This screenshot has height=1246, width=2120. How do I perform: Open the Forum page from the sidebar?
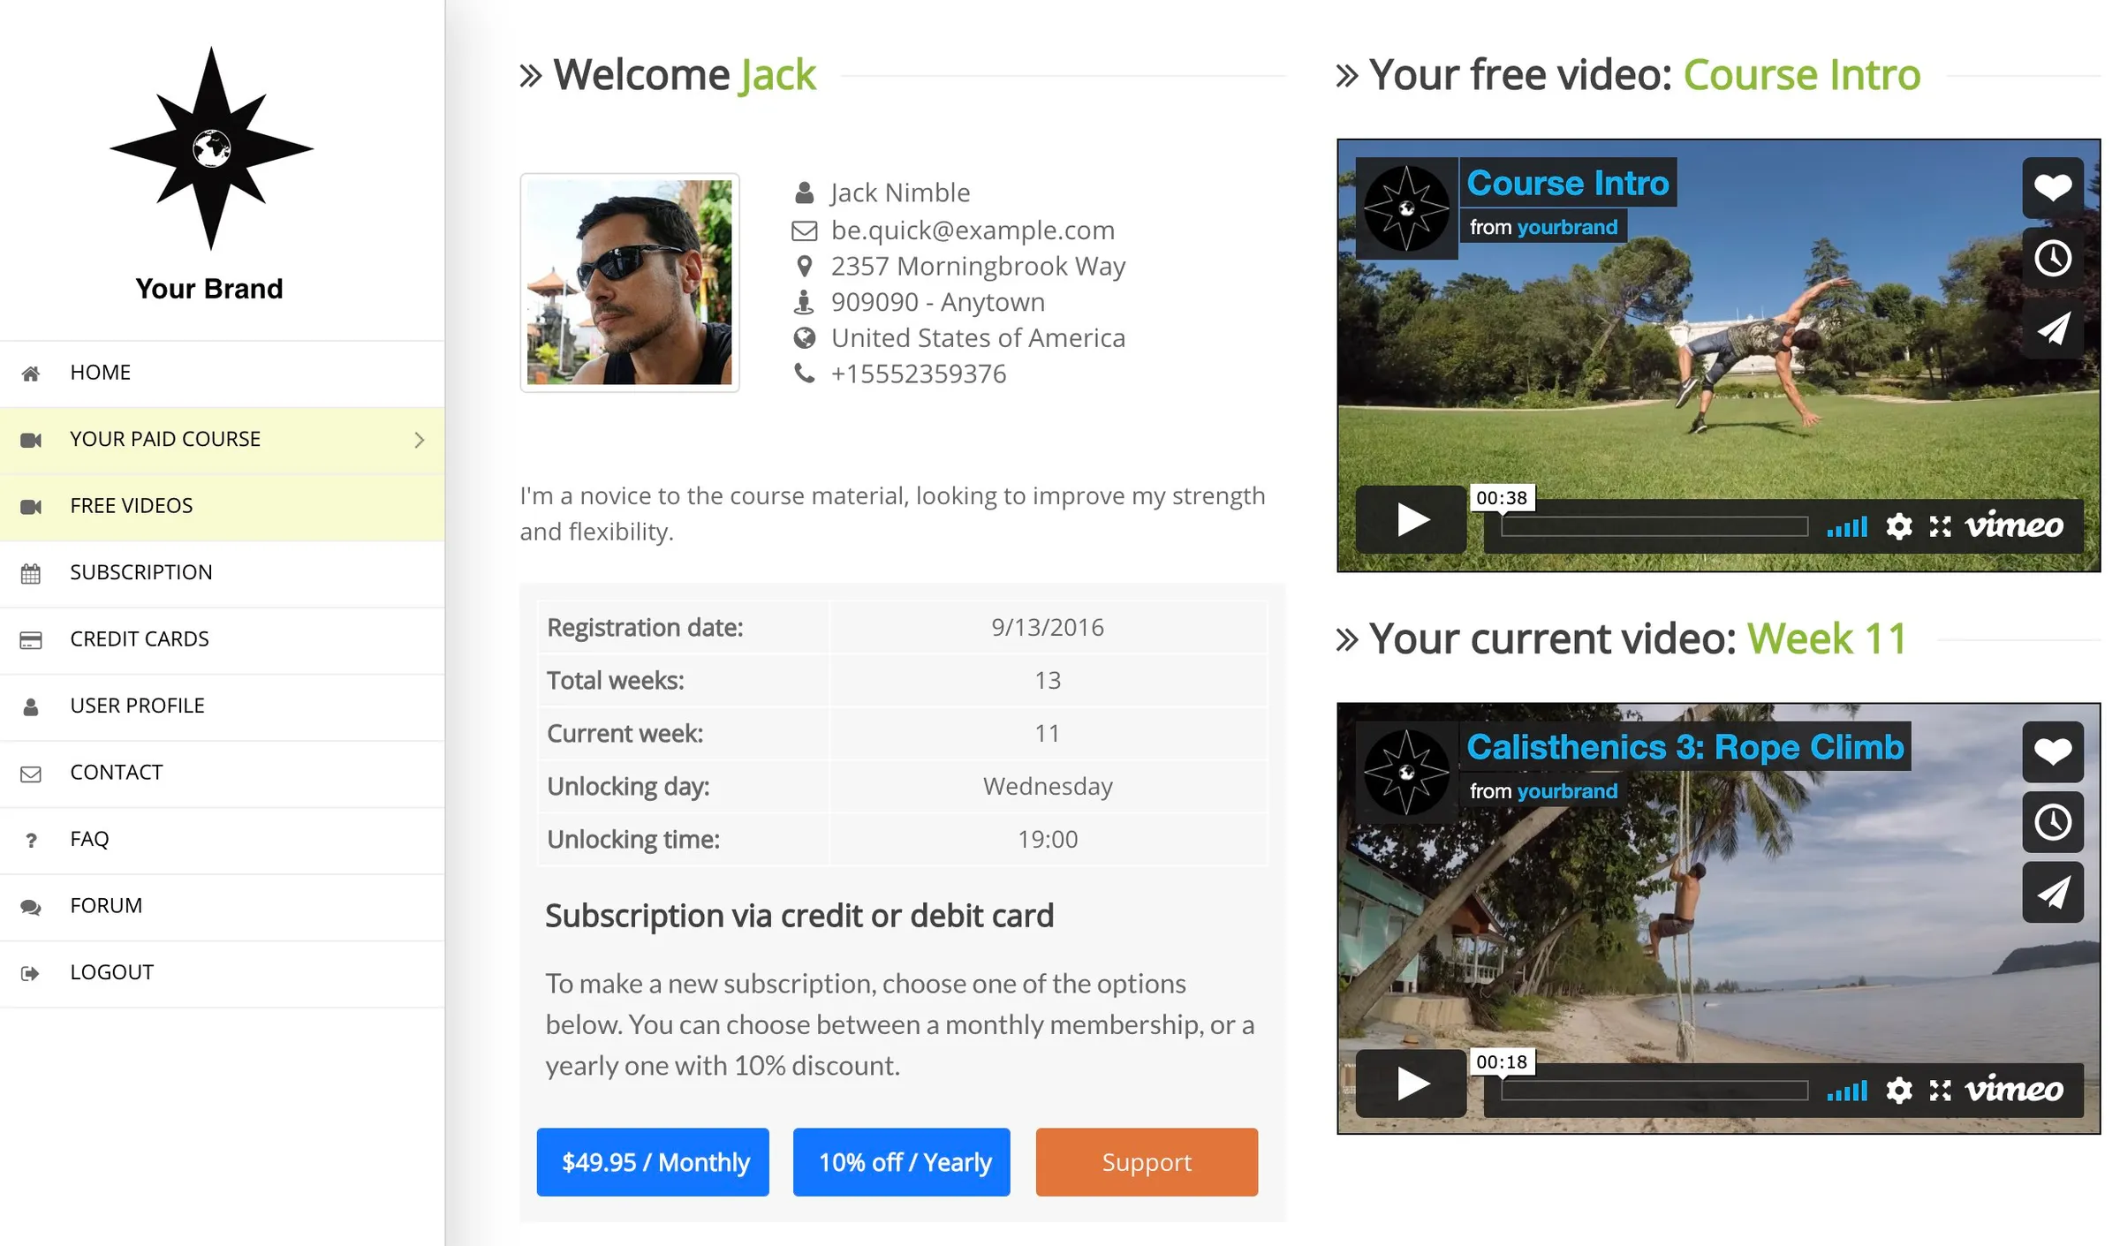pyautogui.click(x=105, y=904)
